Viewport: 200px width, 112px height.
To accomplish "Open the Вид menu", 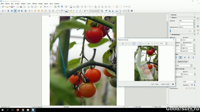I will (x=12, y=4).
